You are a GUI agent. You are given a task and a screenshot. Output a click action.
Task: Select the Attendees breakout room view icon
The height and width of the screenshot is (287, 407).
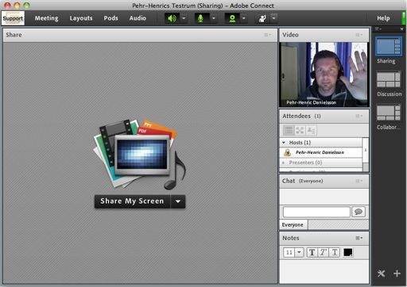point(300,130)
